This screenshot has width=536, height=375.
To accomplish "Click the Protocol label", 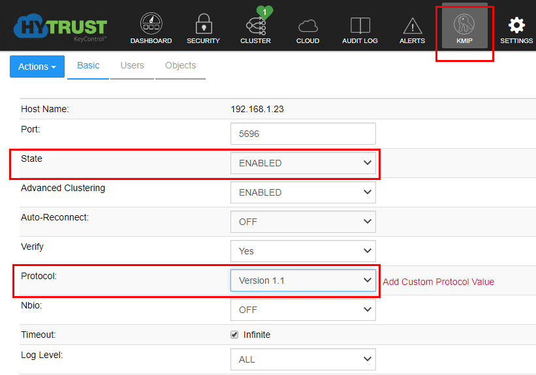I will click(39, 276).
